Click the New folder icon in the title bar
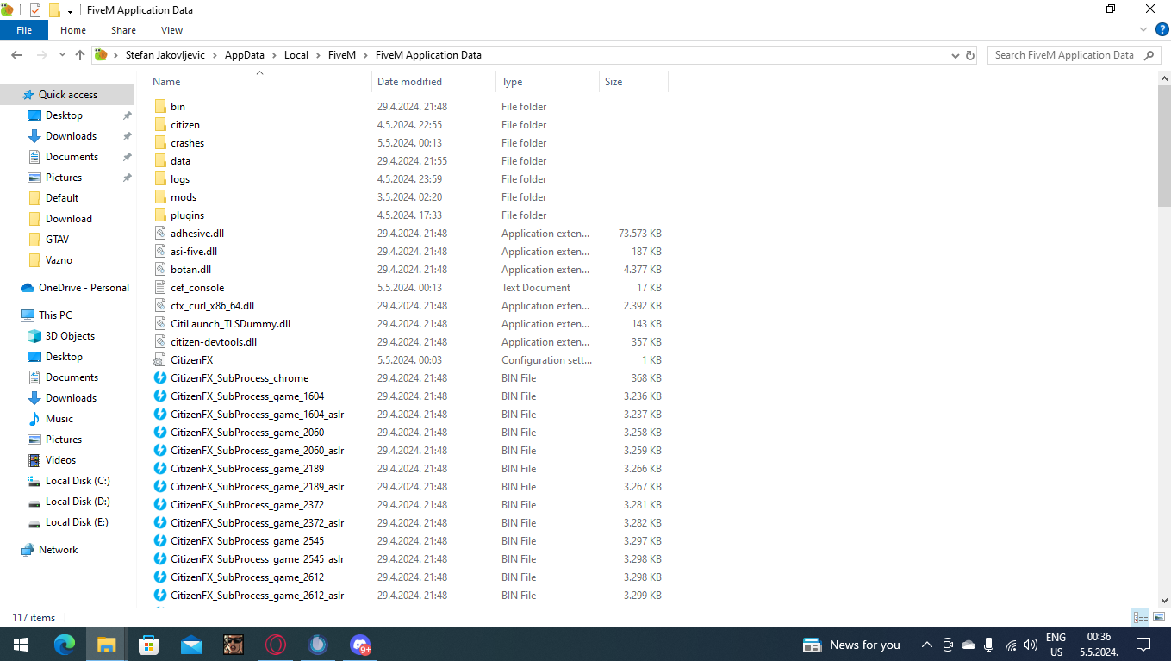This screenshot has width=1171, height=661. click(54, 10)
